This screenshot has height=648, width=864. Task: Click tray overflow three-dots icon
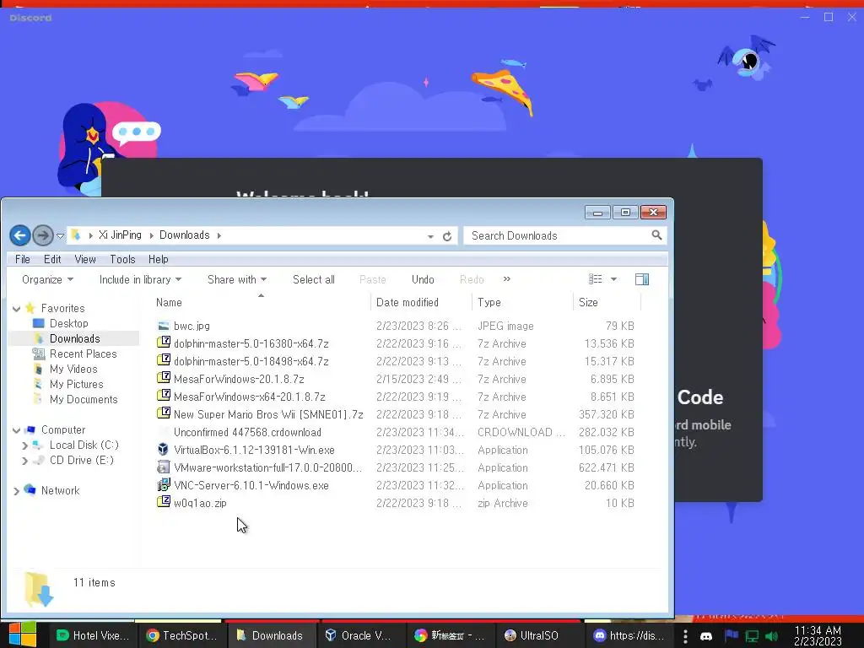[685, 636]
